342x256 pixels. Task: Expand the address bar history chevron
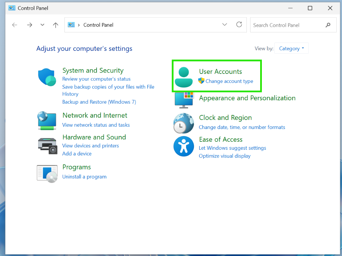point(225,25)
